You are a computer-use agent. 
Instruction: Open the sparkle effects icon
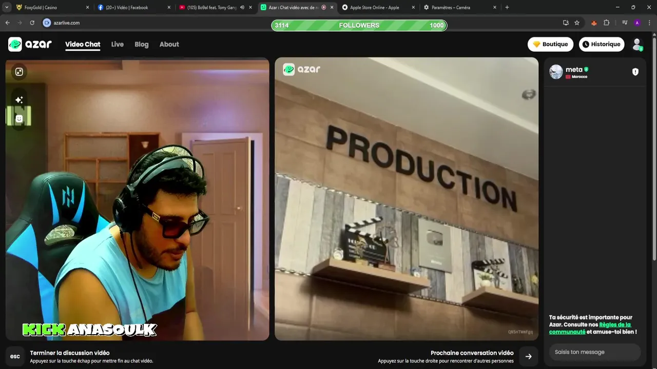[19, 100]
